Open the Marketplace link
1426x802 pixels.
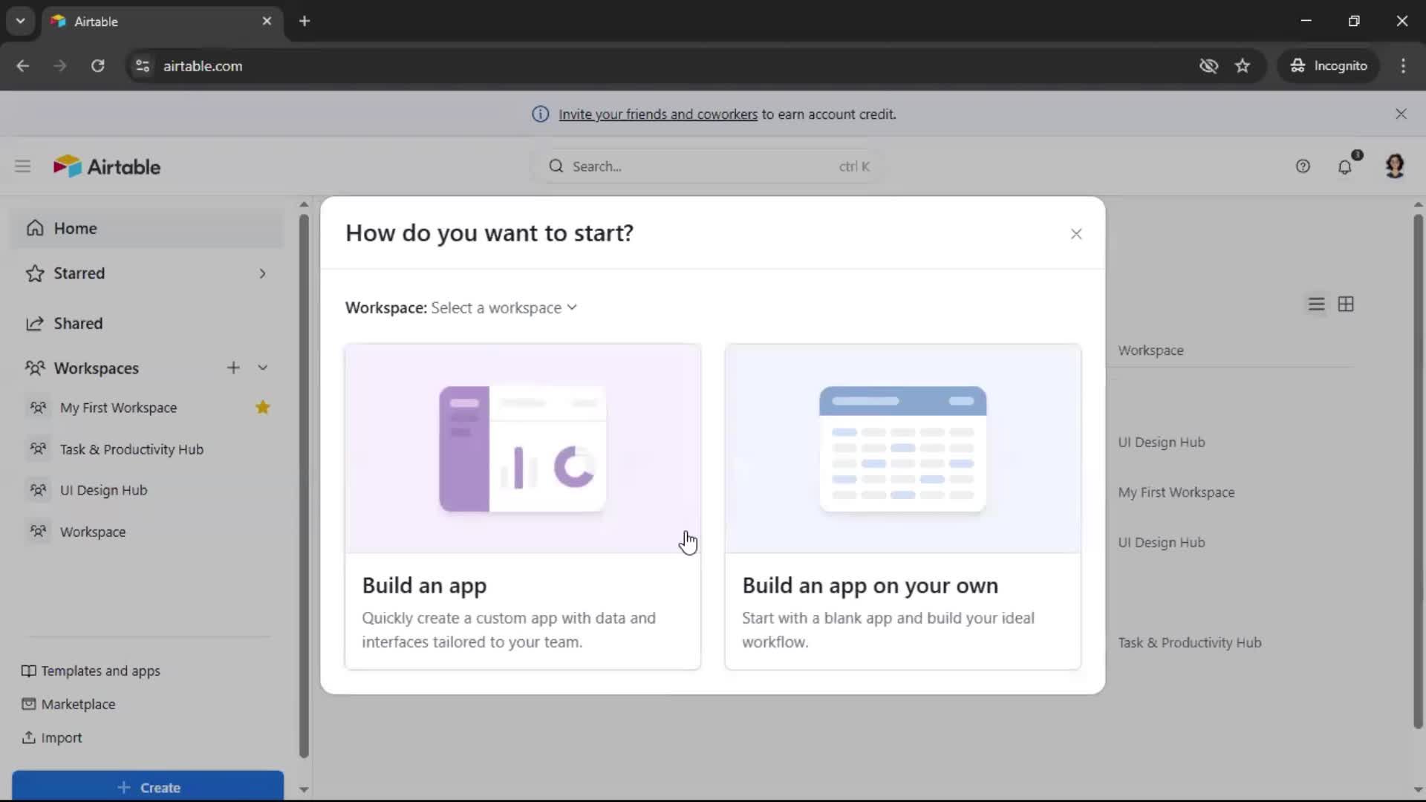(68, 704)
